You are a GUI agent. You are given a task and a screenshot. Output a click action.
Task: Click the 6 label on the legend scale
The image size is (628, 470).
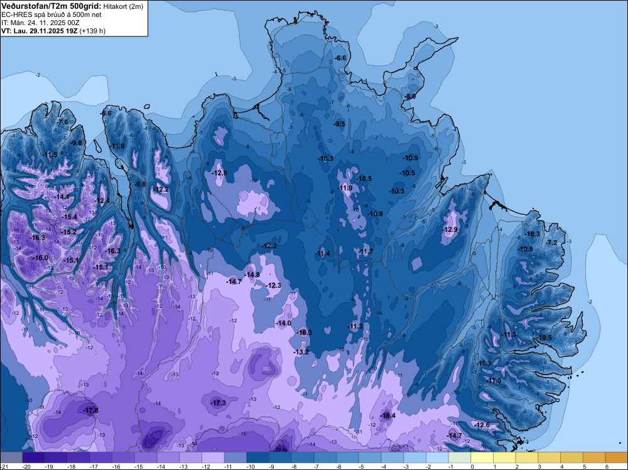click(x=607, y=466)
